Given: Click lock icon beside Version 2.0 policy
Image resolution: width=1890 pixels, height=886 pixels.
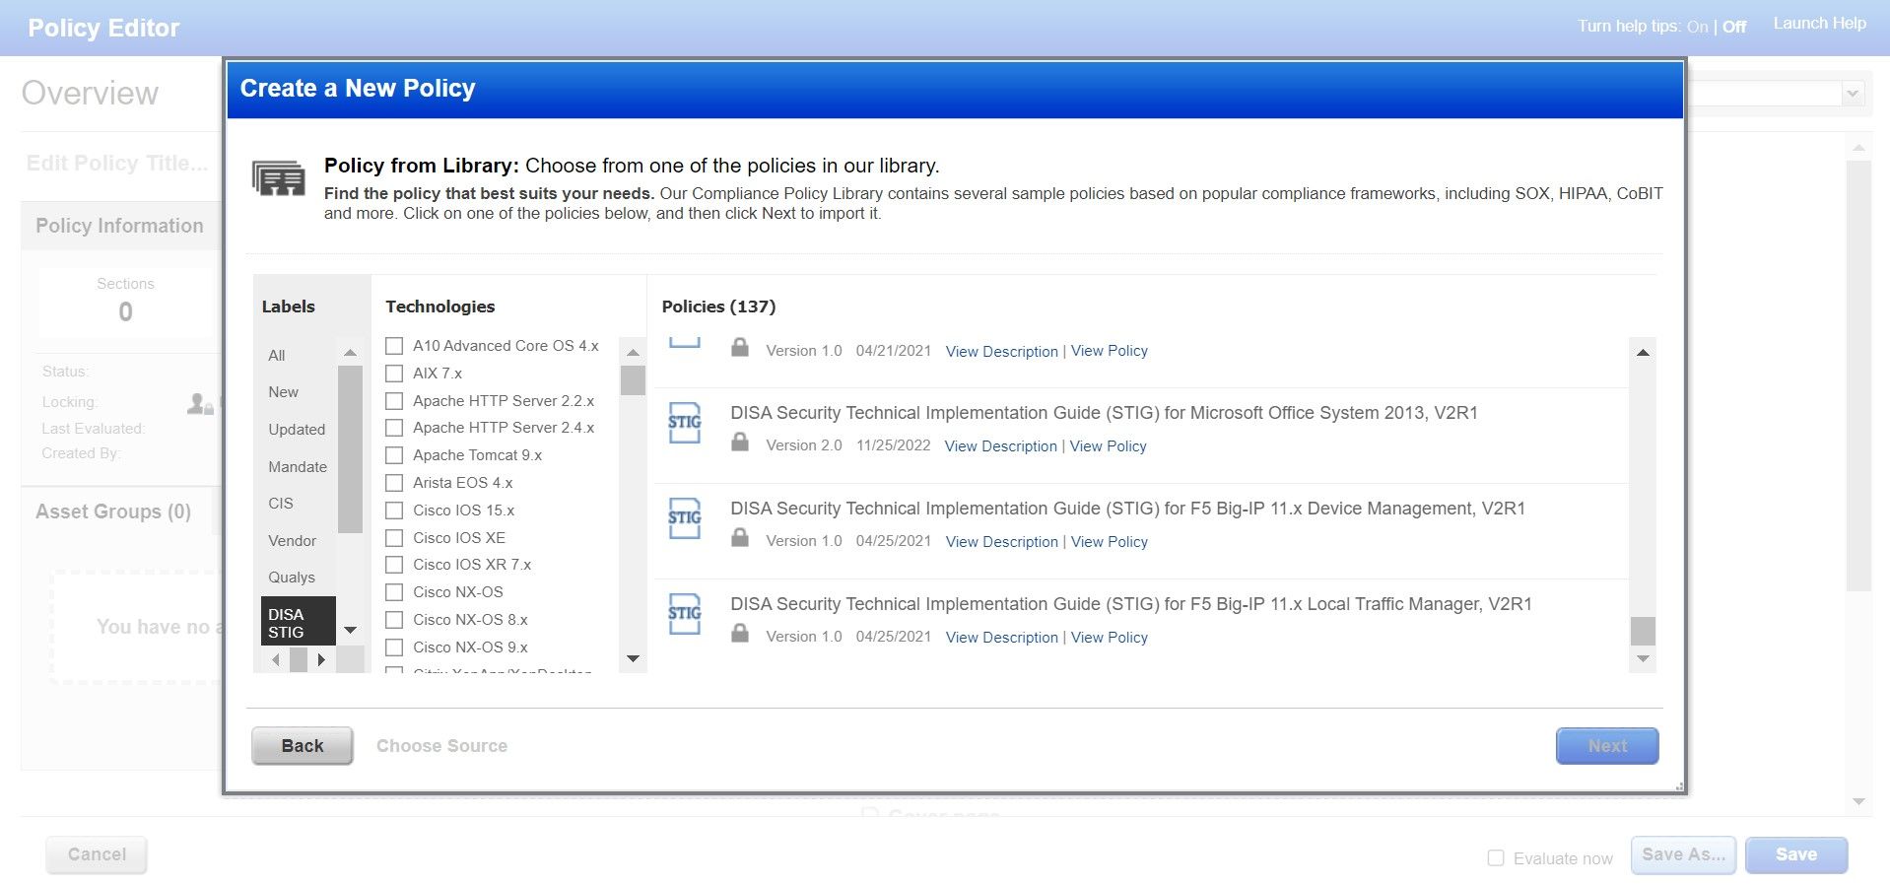Looking at the screenshot, I should point(740,443).
